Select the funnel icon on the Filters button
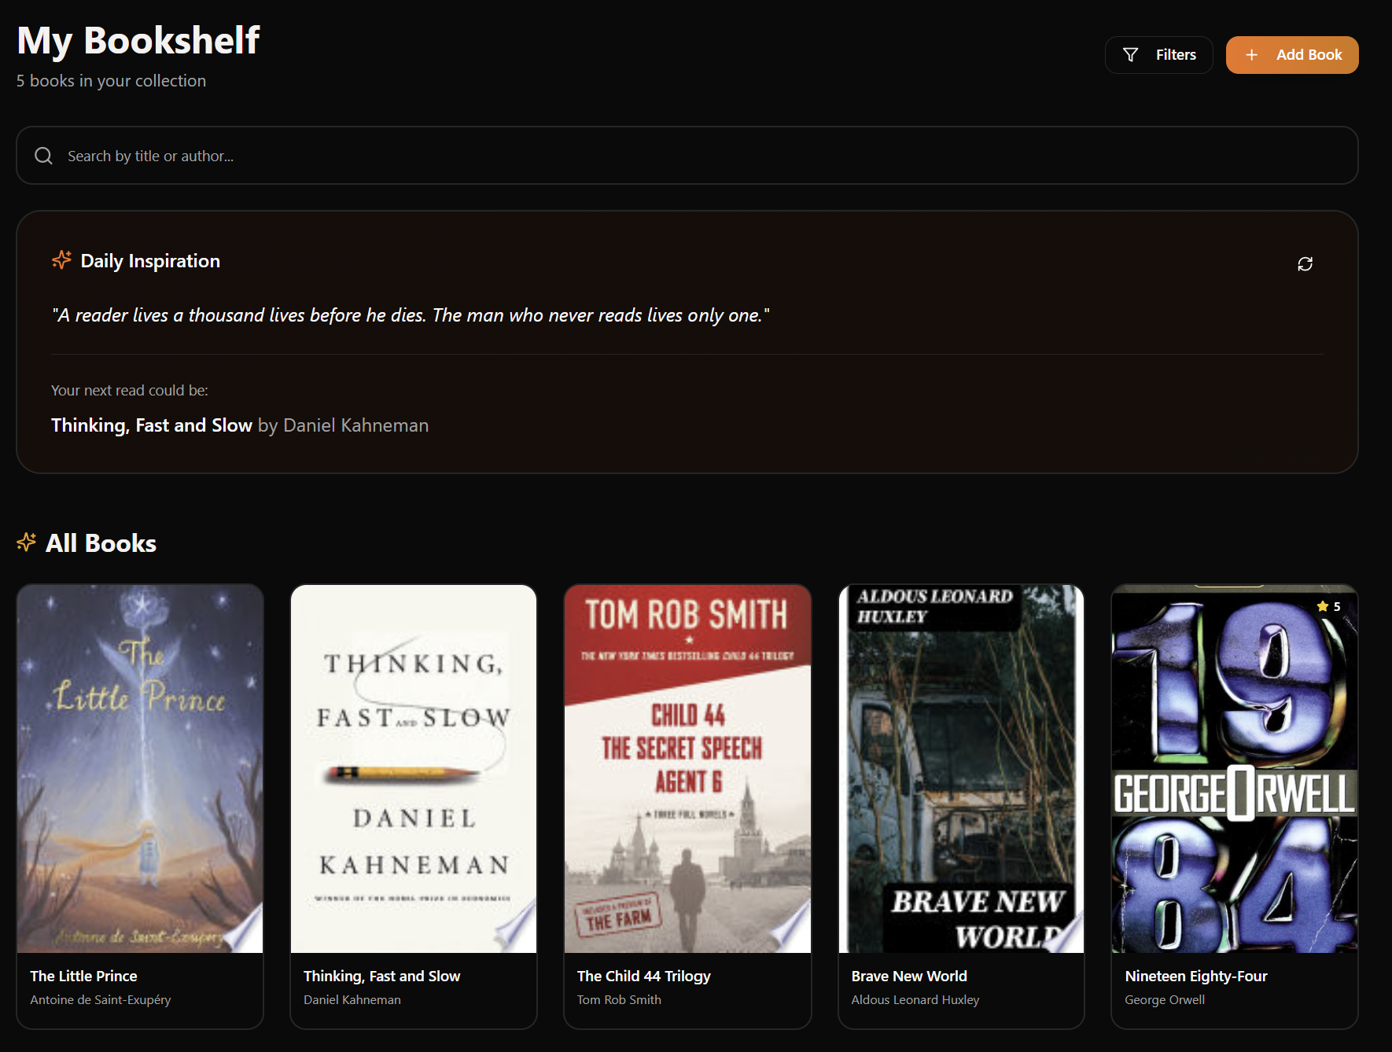The height and width of the screenshot is (1052, 1392). tap(1130, 54)
